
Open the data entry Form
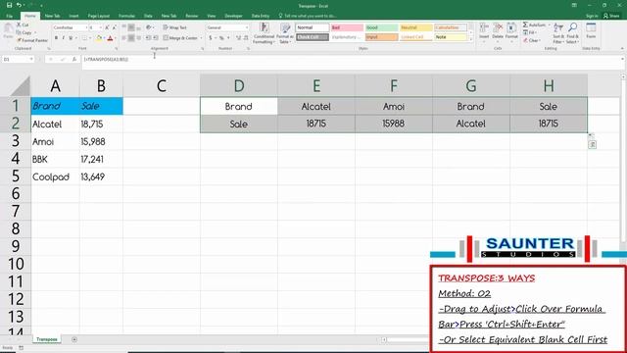click(591, 30)
